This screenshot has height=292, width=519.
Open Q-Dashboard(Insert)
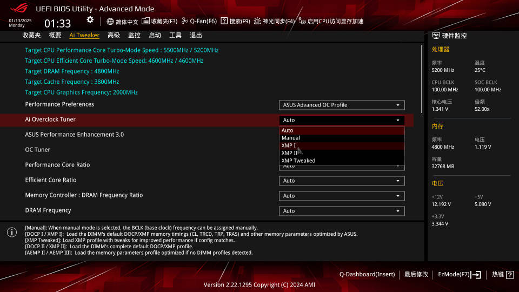coord(367,275)
